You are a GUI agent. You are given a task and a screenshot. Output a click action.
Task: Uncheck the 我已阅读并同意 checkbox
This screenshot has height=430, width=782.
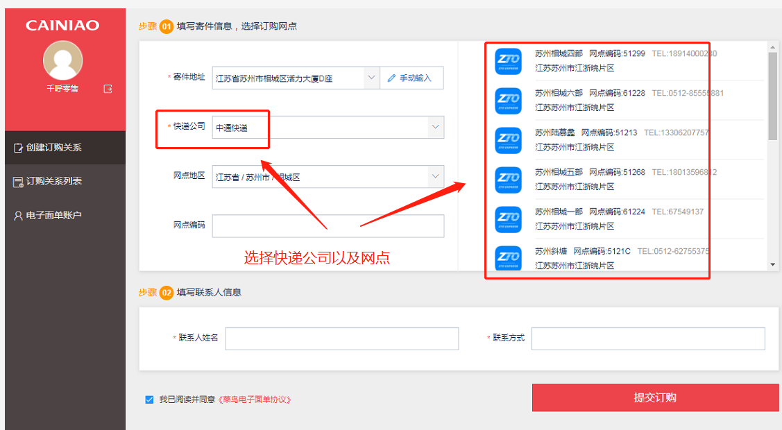149,399
